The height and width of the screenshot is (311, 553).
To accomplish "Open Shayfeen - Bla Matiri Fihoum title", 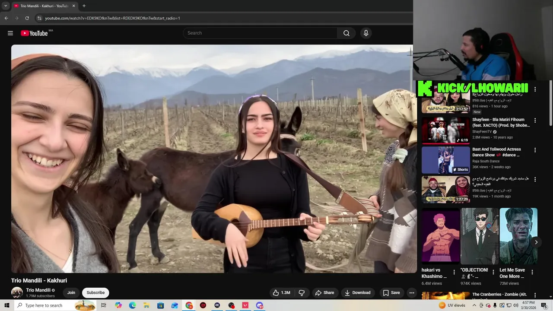I will click(x=501, y=123).
